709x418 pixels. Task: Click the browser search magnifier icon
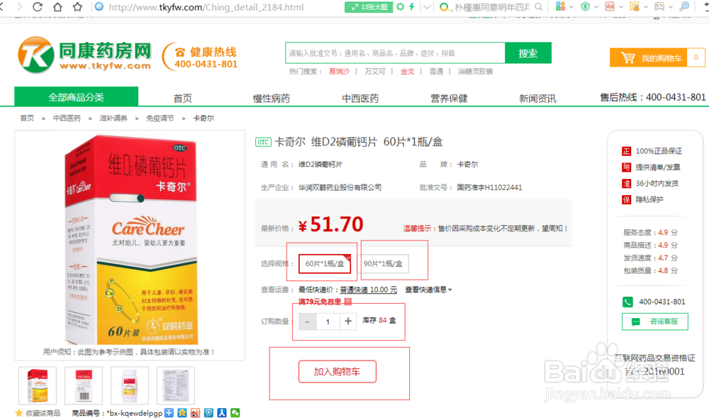pyautogui.click(x=538, y=7)
